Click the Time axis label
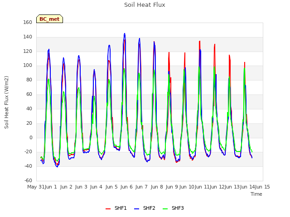The height and width of the screenshot is (217, 290). tap(256, 194)
